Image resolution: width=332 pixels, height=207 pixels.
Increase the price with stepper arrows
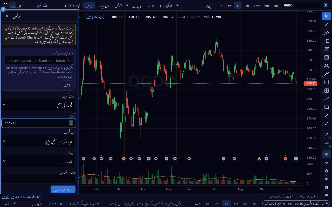(71, 121)
